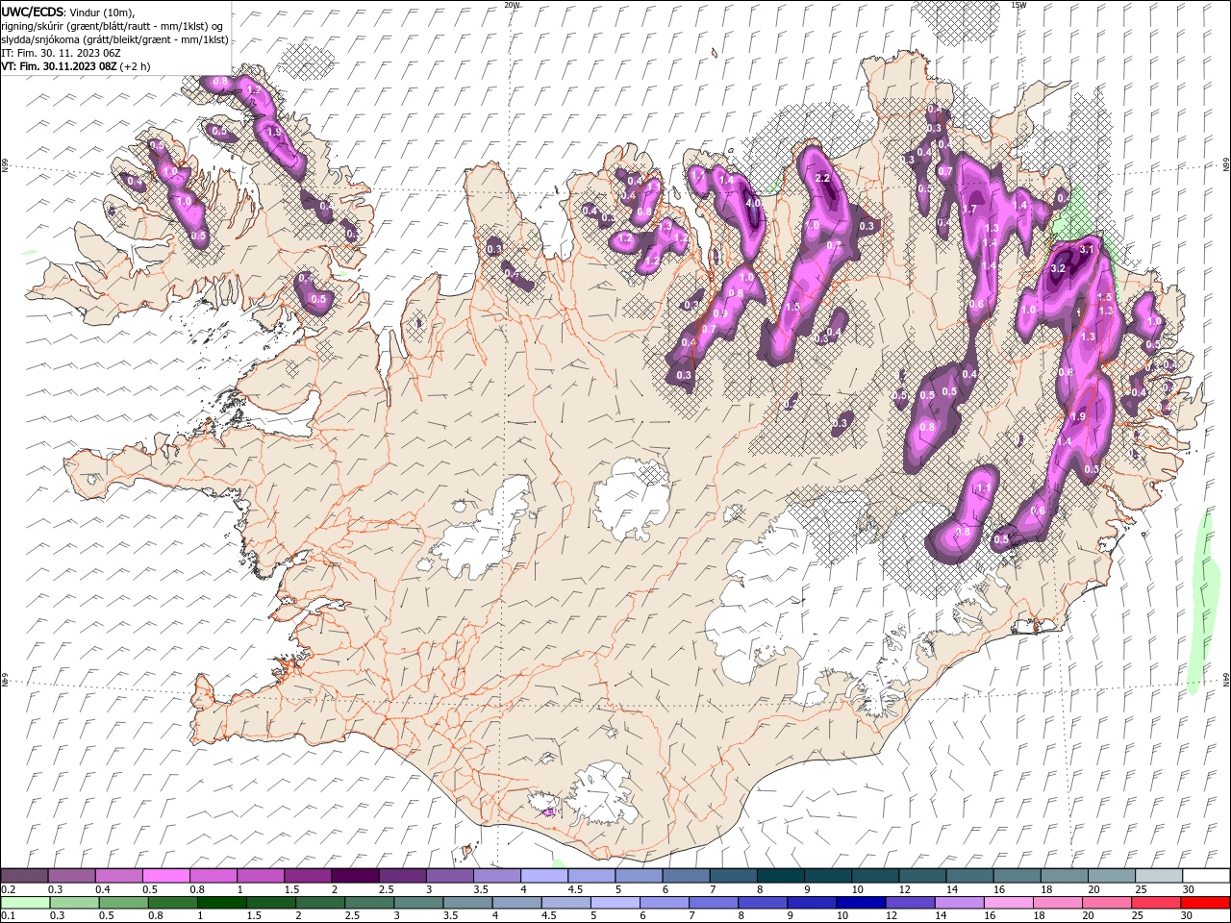Pick the lower legend swatch labeled 7
1231x923 pixels.
pos(713,903)
